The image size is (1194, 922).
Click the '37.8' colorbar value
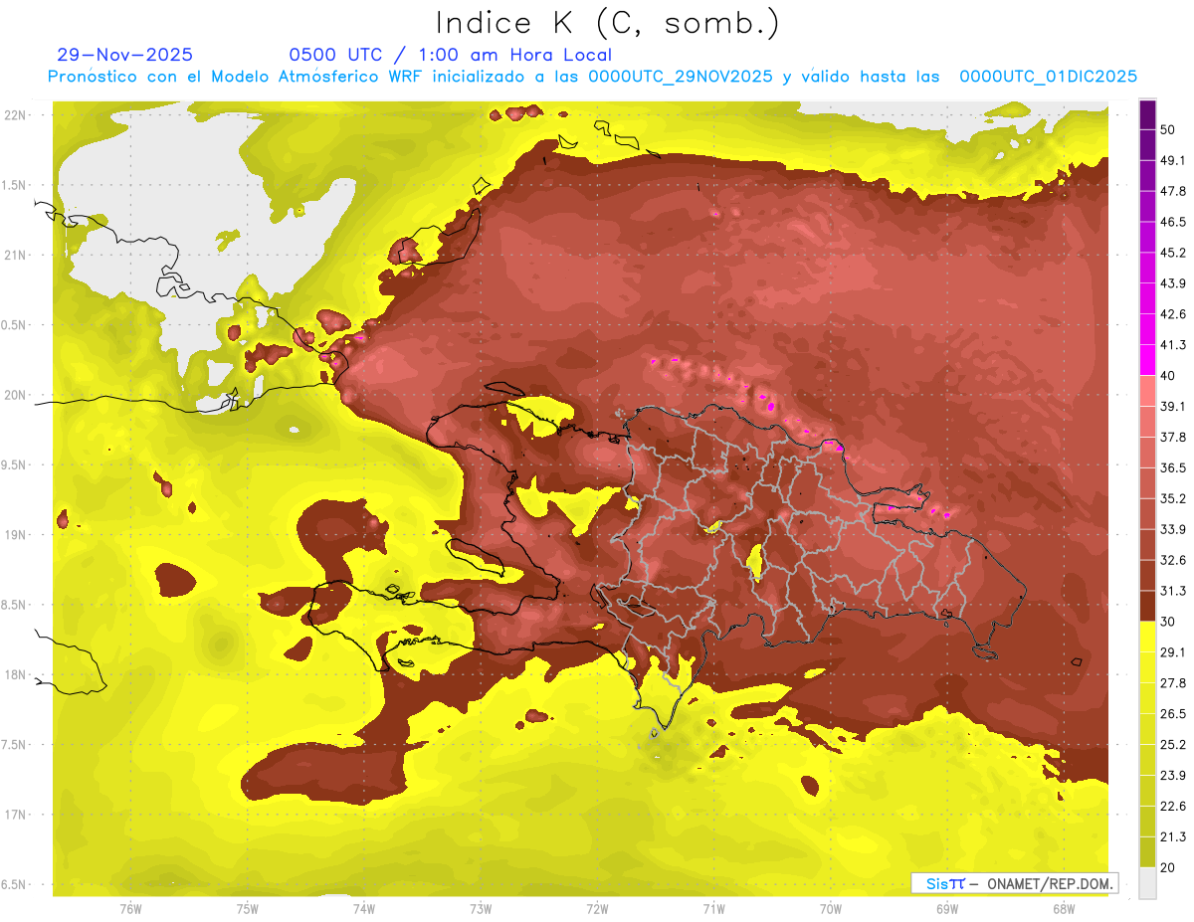(1172, 437)
